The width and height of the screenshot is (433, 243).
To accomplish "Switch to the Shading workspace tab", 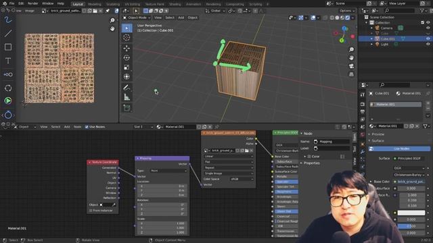I will point(175,4).
